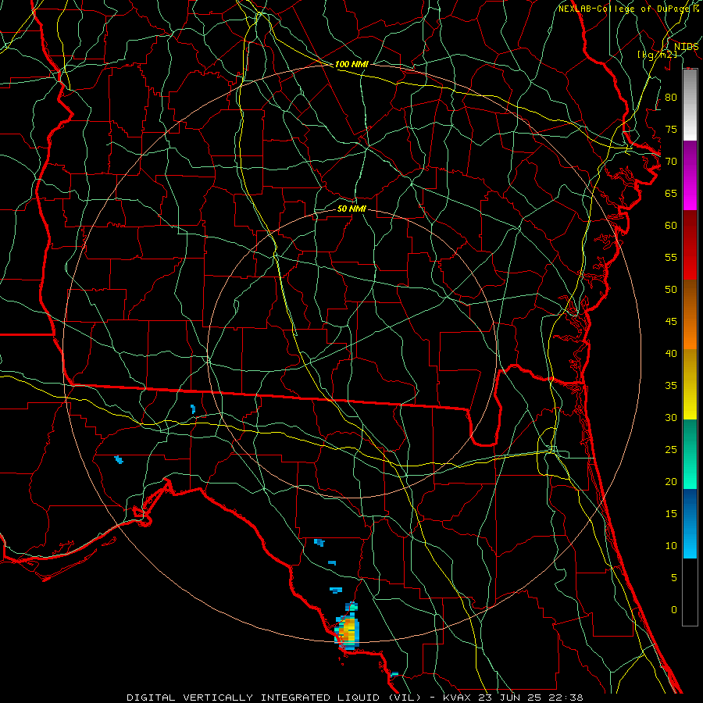The image size is (703, 703).
Task: Click the "65" scale value
Action: click(x=671, y=193)
